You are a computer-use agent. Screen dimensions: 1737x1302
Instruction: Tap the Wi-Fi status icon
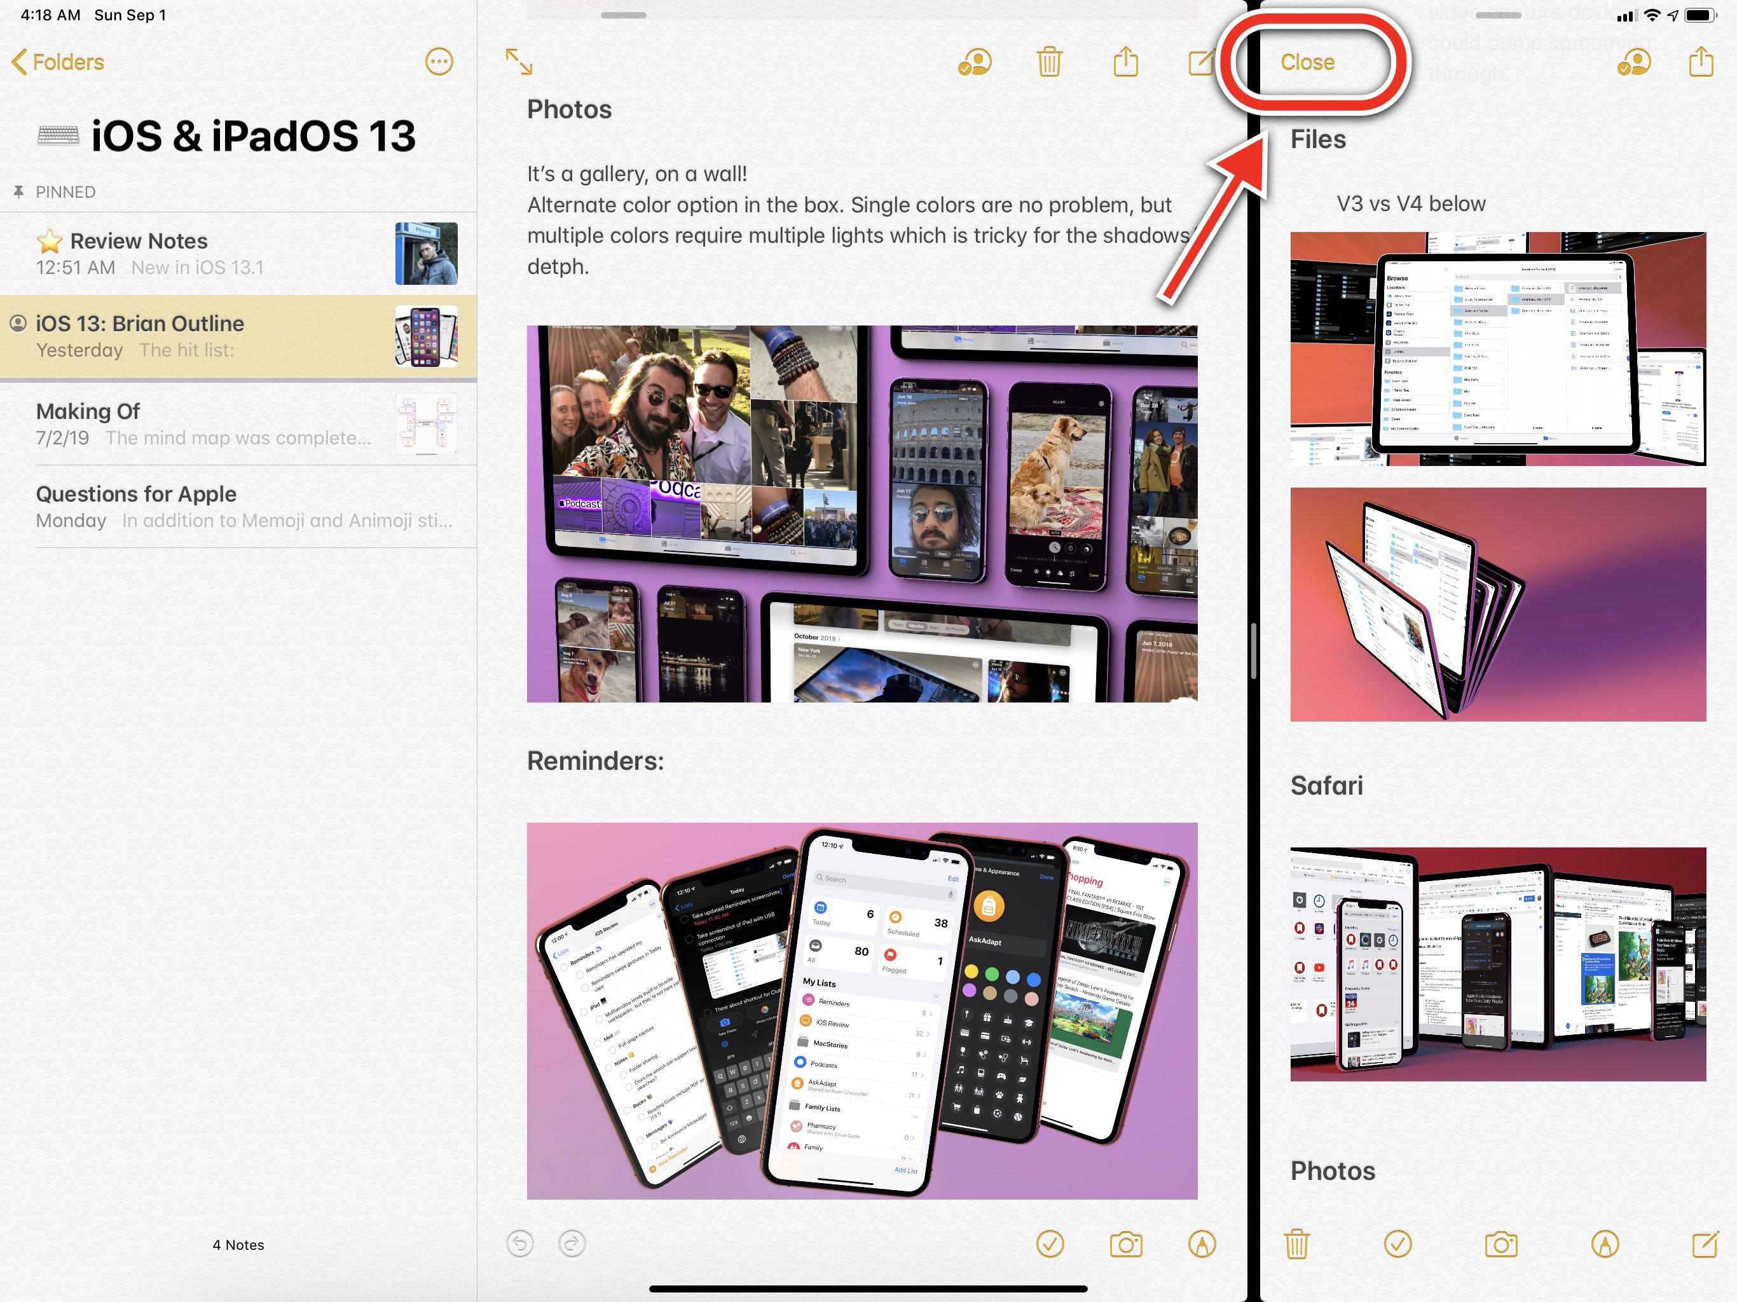click(x=1652, y=15)
